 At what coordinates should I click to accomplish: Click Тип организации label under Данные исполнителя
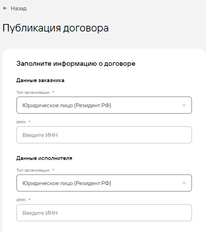point(33,170)
